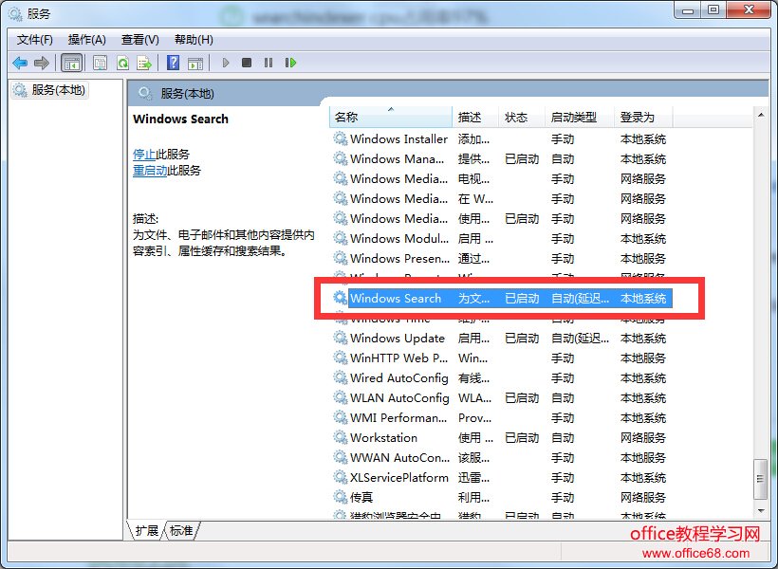Open the Properties icon on the toolbar
This screenshot has height=569, width=778.
click(x=100, y=64)
